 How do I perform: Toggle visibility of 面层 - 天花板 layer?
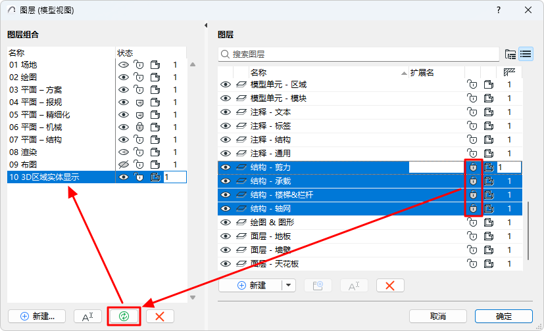point(226,264)
